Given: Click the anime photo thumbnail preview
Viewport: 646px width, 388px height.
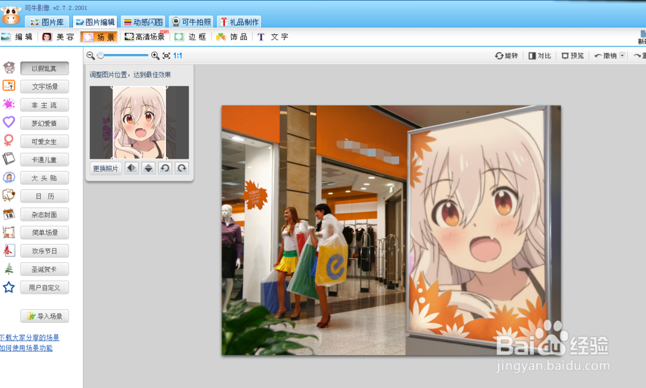Looking at the screenshot, I should click(140, 122).
